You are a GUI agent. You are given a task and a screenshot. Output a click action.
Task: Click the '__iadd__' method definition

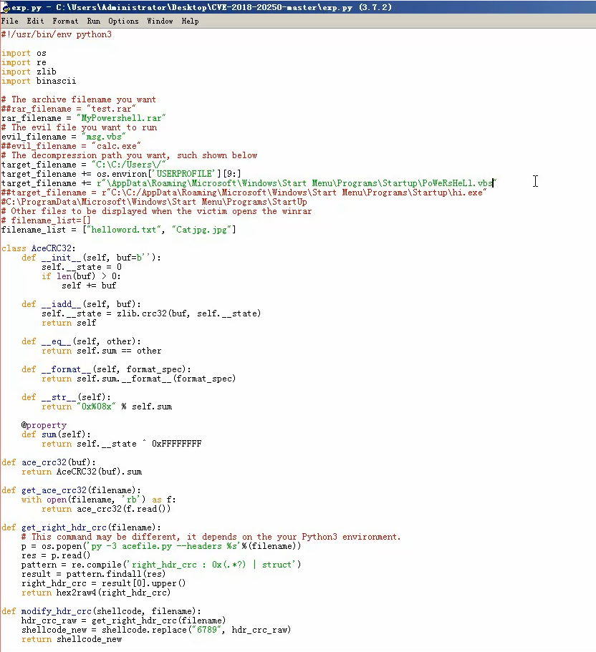tap(82, 304)
